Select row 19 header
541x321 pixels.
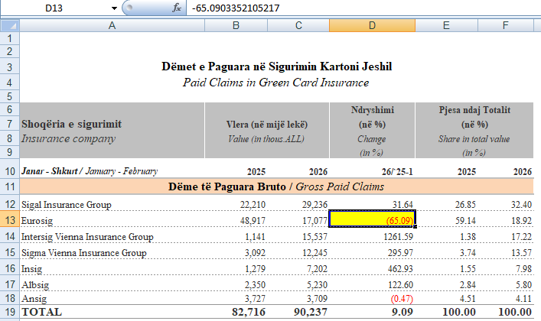coord(8,312)
